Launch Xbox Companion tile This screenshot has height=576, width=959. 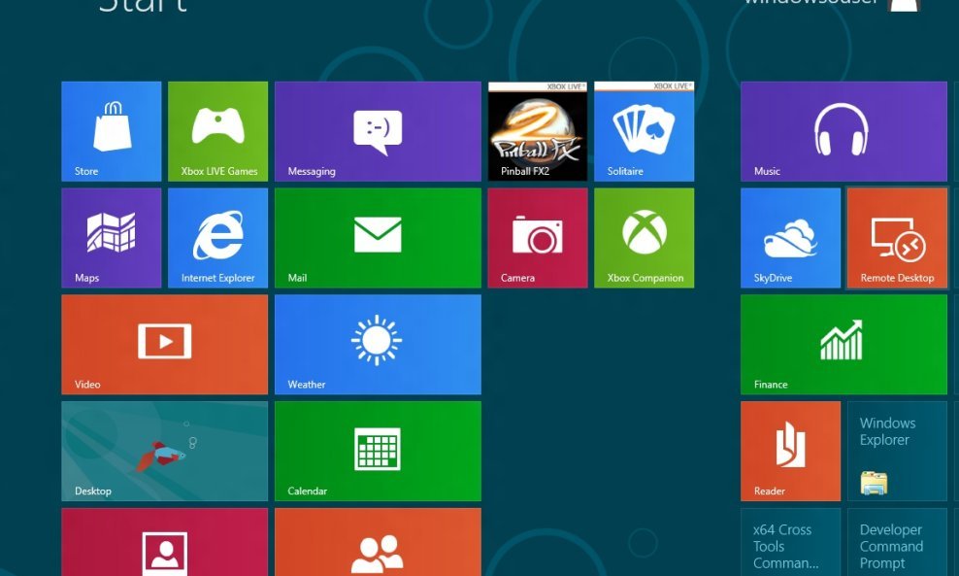click(644, 238)
